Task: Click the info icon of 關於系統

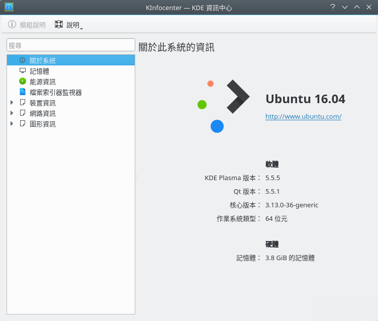Action: pos(23,60)
